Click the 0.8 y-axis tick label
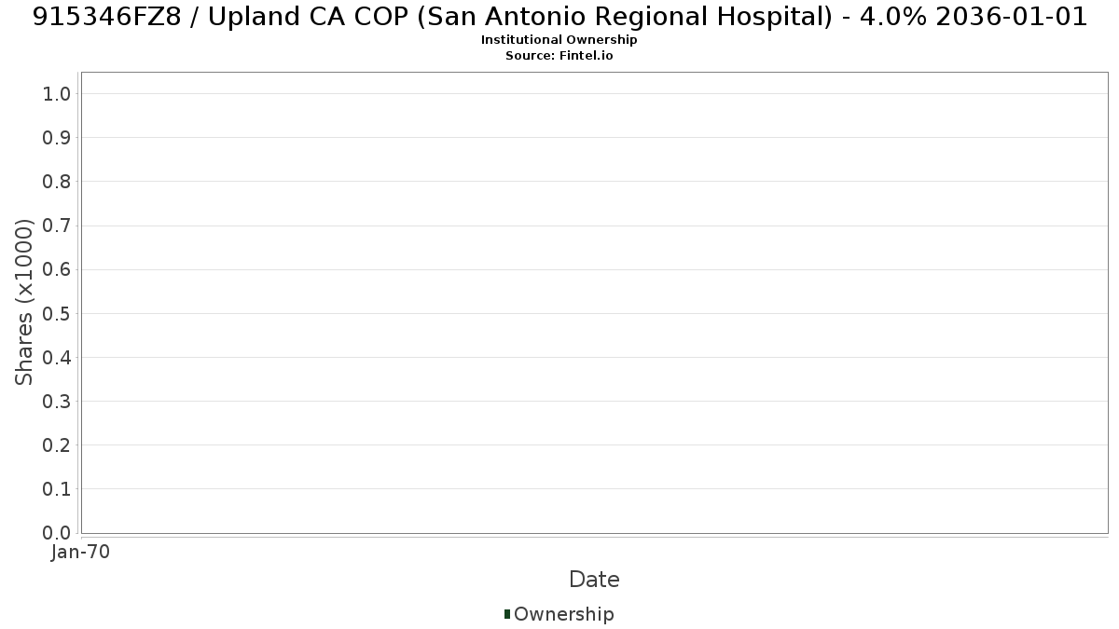Screen dimensions: 1119x629 click(57, 181)
